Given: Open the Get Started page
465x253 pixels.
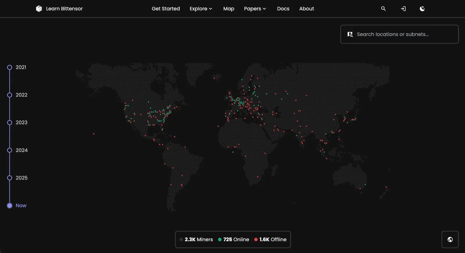Looking at the screenshot, I should point(166,9).
